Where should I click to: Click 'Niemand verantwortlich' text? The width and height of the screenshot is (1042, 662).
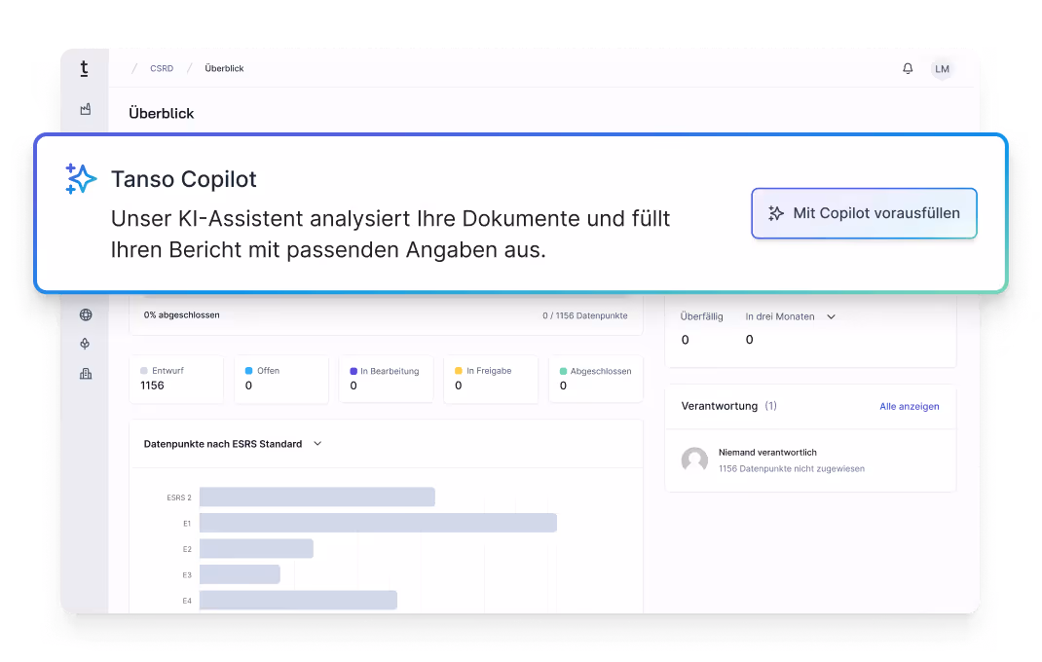767,453
